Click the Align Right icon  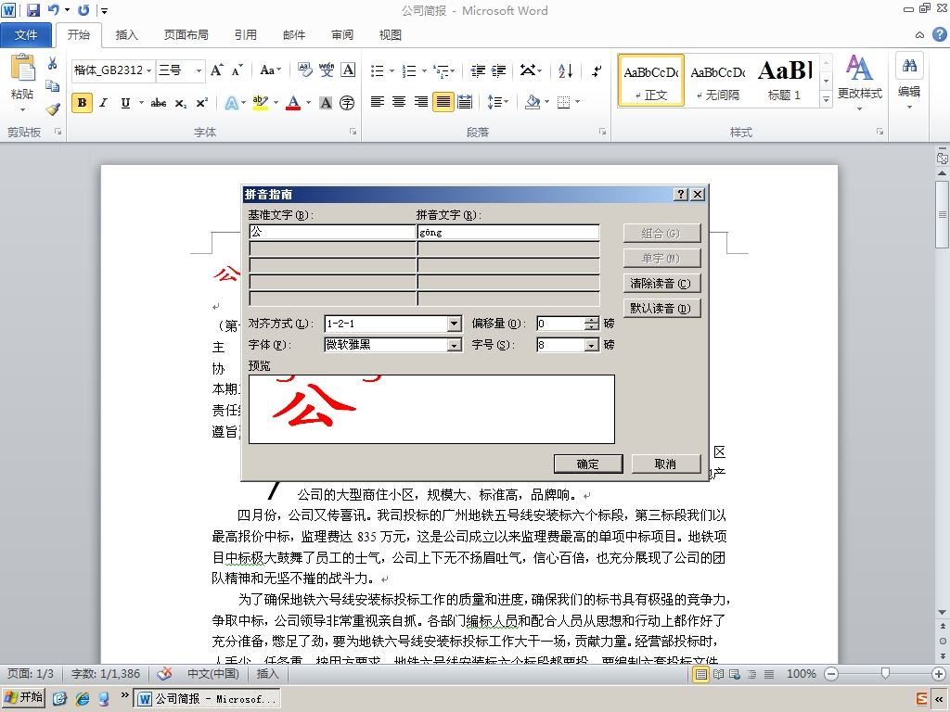pos(420,102)
